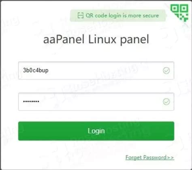Click the green Login button
Screen dimensions: 192x170
click(96, 131)
